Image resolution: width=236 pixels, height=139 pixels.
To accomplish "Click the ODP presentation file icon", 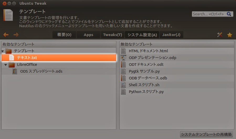I will click(x=123, y=58).
